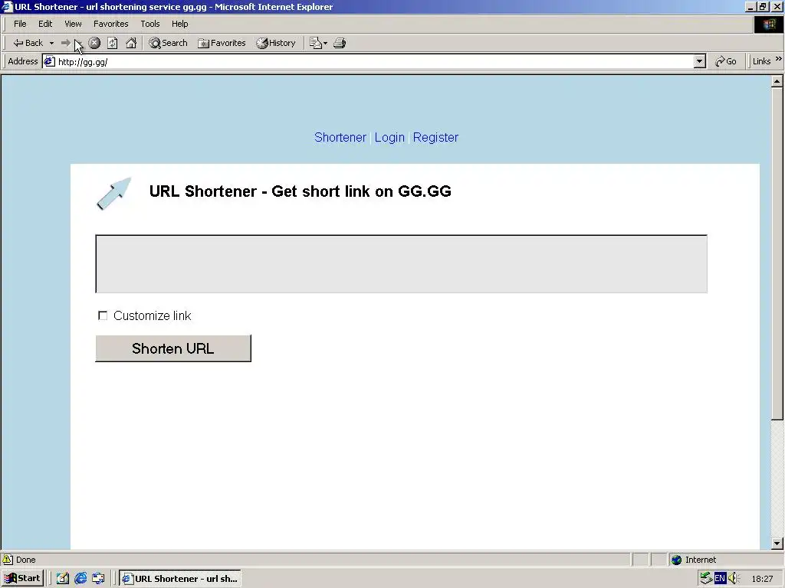Click into the Address bar URL field
Viewport: 785px width, 588px height.
pos(376,61)
